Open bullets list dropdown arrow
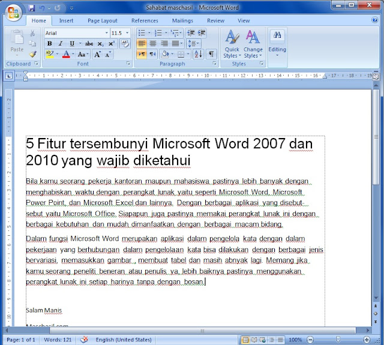Viewport: 384px width, 345px height. point(149,33)
